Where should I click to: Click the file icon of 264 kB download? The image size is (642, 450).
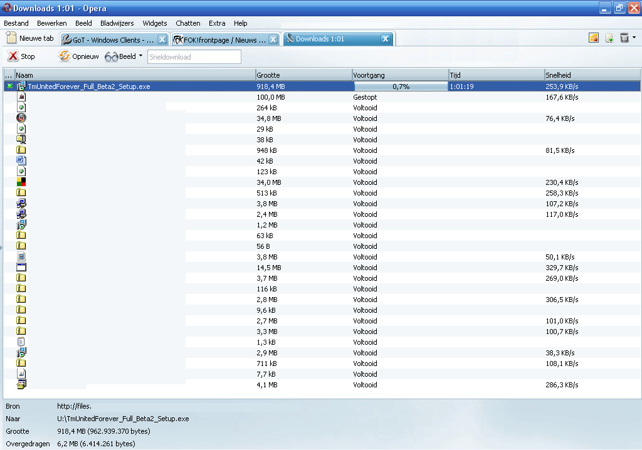21,108
